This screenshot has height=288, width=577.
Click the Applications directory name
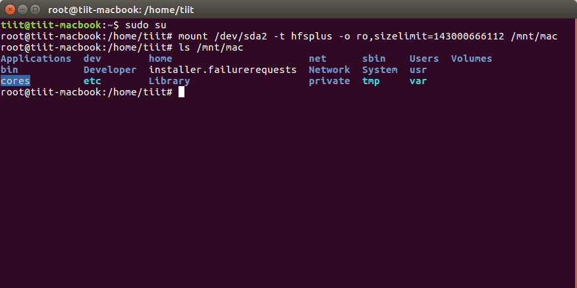(36, 59)
